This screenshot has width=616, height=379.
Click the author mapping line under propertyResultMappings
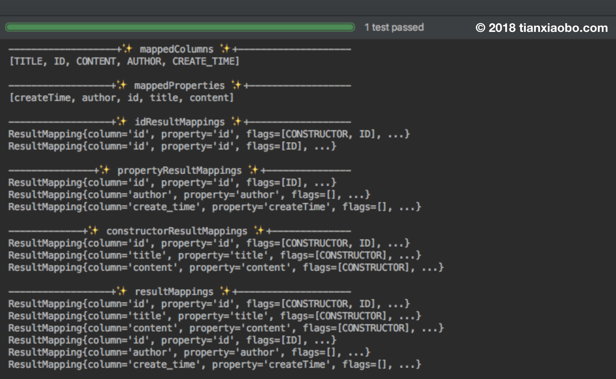[190, 195]
